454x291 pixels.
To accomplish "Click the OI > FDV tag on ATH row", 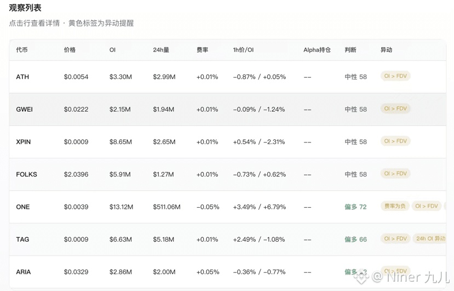I will tap(395, 76).
